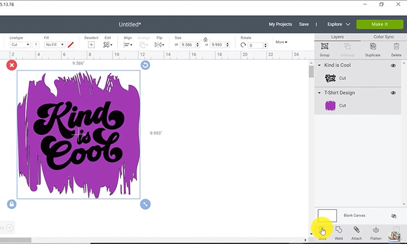Click the Flatten tool
407x244 pixels.
pos(376,233)
